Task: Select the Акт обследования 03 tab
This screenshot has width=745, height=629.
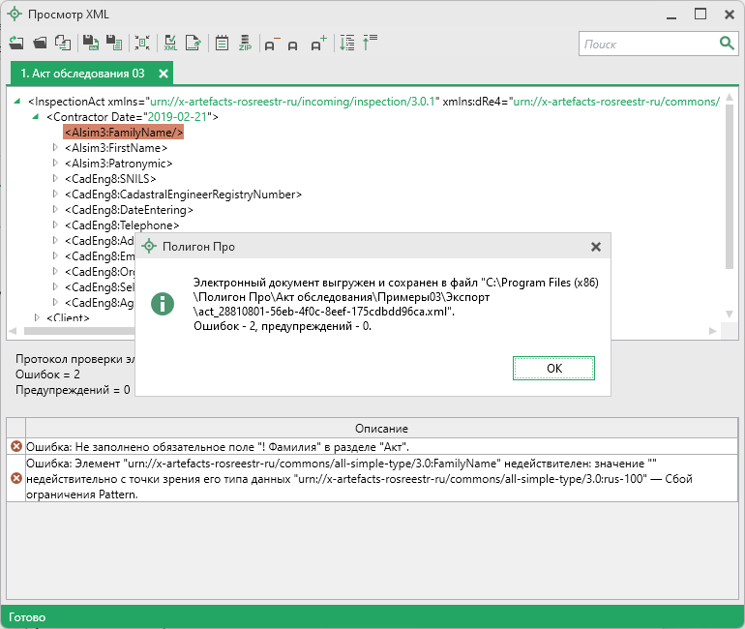Action: [x=82, y=74]
